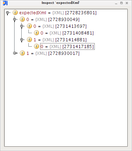132x151 pixels.
Task: Select row 0 = {XML} [2728930049]
Action: [53, 20]
